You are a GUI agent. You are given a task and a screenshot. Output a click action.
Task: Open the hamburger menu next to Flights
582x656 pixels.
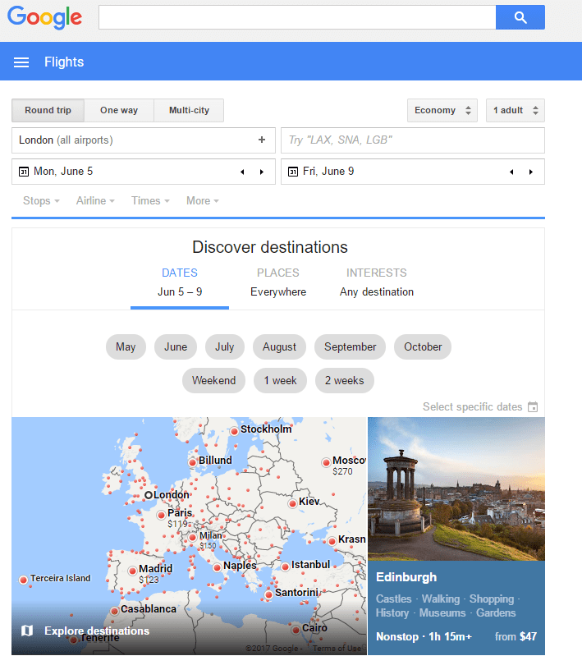pyautogui.click(x=22, y=62)
